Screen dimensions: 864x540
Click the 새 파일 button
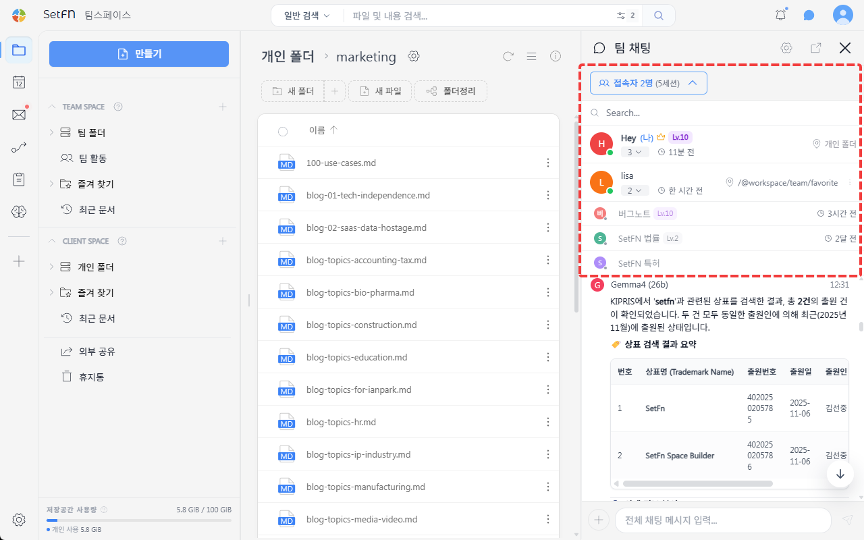380,91
